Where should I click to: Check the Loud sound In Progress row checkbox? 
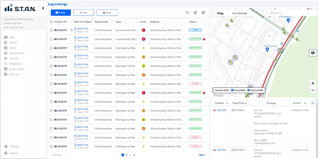point(51,39)
